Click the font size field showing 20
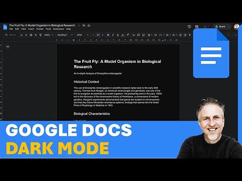The height and width of the screenshot is (181, 242). coord(98,35)
